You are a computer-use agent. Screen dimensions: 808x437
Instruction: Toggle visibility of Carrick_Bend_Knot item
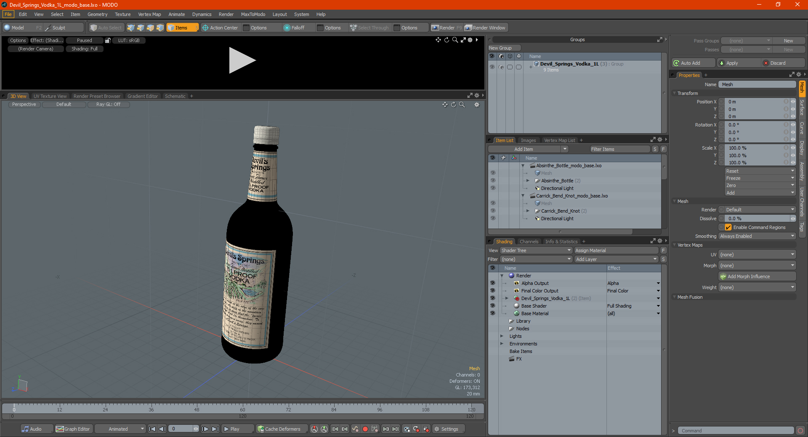(493, 211)
